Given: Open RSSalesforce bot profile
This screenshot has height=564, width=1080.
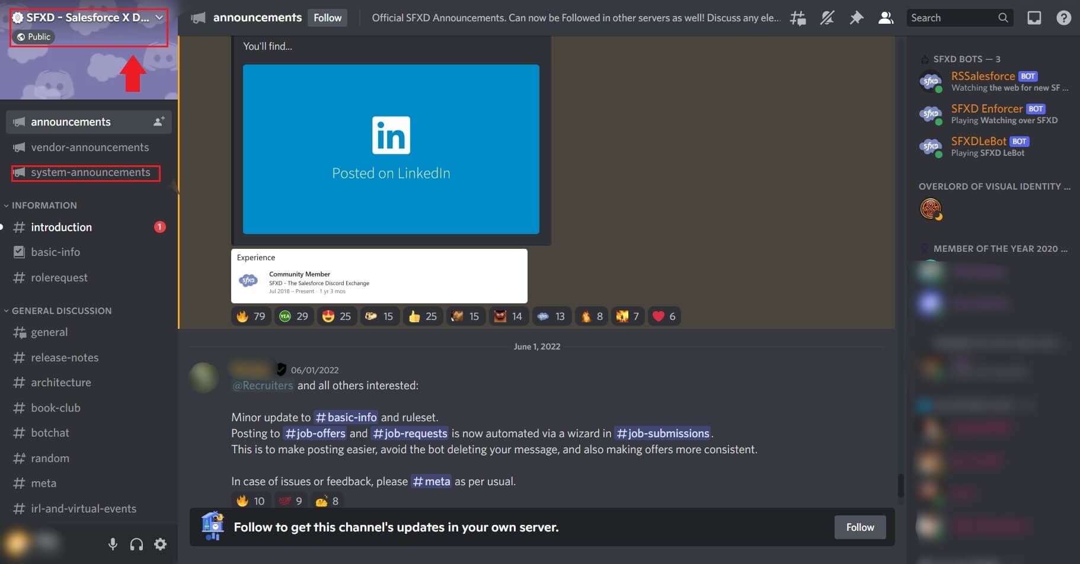Looking at the screenshot, I should [x=996, y=81].
